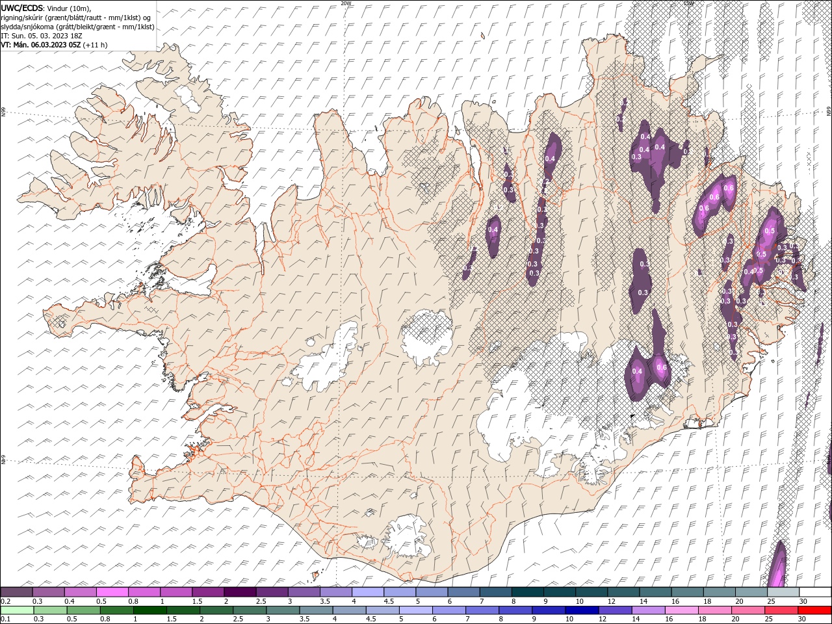
Task: Click the dark teal swatch between 8 and 9
Action: tap(528, 592)
